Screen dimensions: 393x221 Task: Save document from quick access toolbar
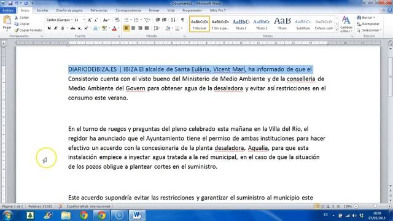[x=10, y=3]
